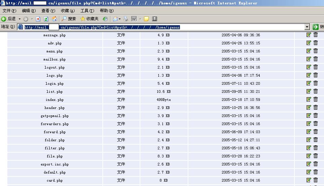Open the 编辑(E) Edit menu
Screen dimensions: 324x186
click(29, 11)
